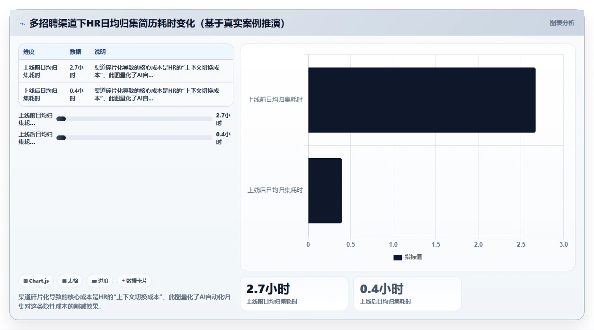The image size is (594, 330).
Task: Click the 上线前日均归集耗时 y-axis label
Action: point(275,100)
